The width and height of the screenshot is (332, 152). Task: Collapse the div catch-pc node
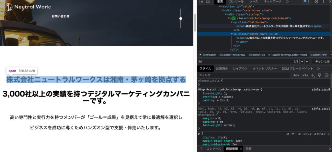tap(226, 14)
